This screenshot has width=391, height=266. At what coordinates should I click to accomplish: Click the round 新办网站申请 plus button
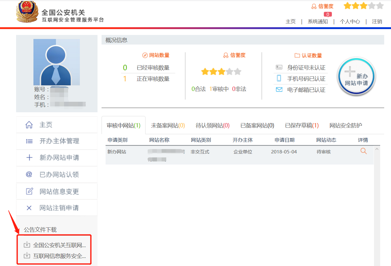[x=356, y=76]
